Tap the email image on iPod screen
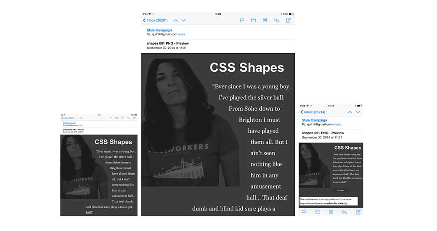 click(x=314, y=166)
